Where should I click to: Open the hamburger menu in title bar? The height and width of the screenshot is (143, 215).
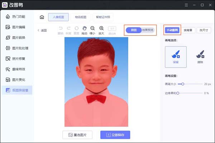tap(186, 5)
